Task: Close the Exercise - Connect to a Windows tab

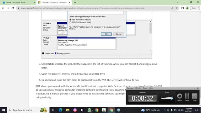Action: pyautogui.click(x=69, y=3)
